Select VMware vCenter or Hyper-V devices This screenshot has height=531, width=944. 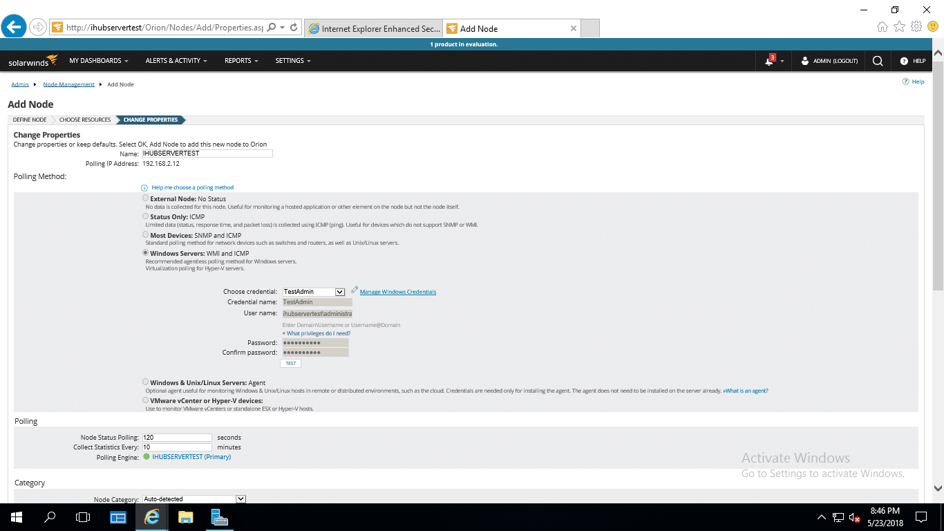click(x=145, y=400)
